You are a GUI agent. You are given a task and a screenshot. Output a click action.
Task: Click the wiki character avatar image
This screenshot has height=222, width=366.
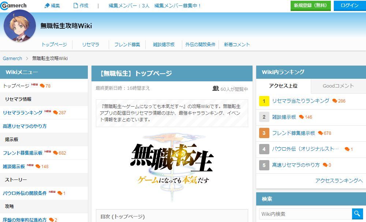pos(20,26)
